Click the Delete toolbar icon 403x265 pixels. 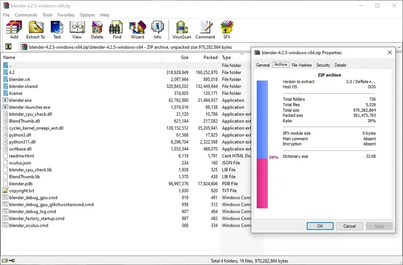click(97, 29)
